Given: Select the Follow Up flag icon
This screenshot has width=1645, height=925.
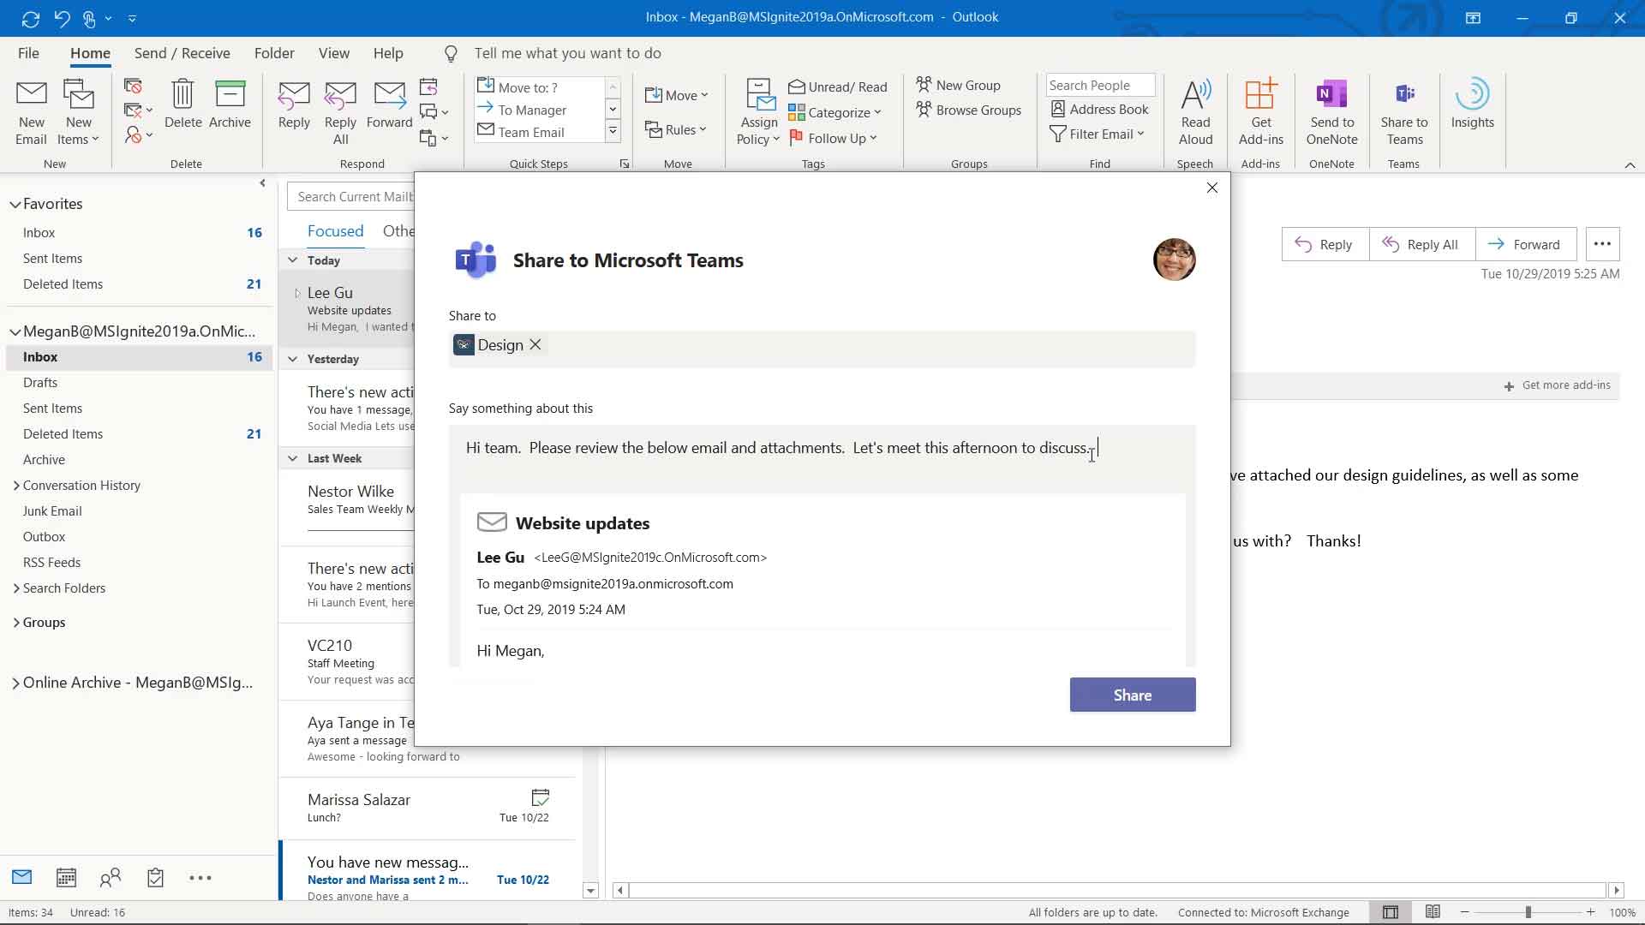Looking at the screenshot, I should coord(797,137).
